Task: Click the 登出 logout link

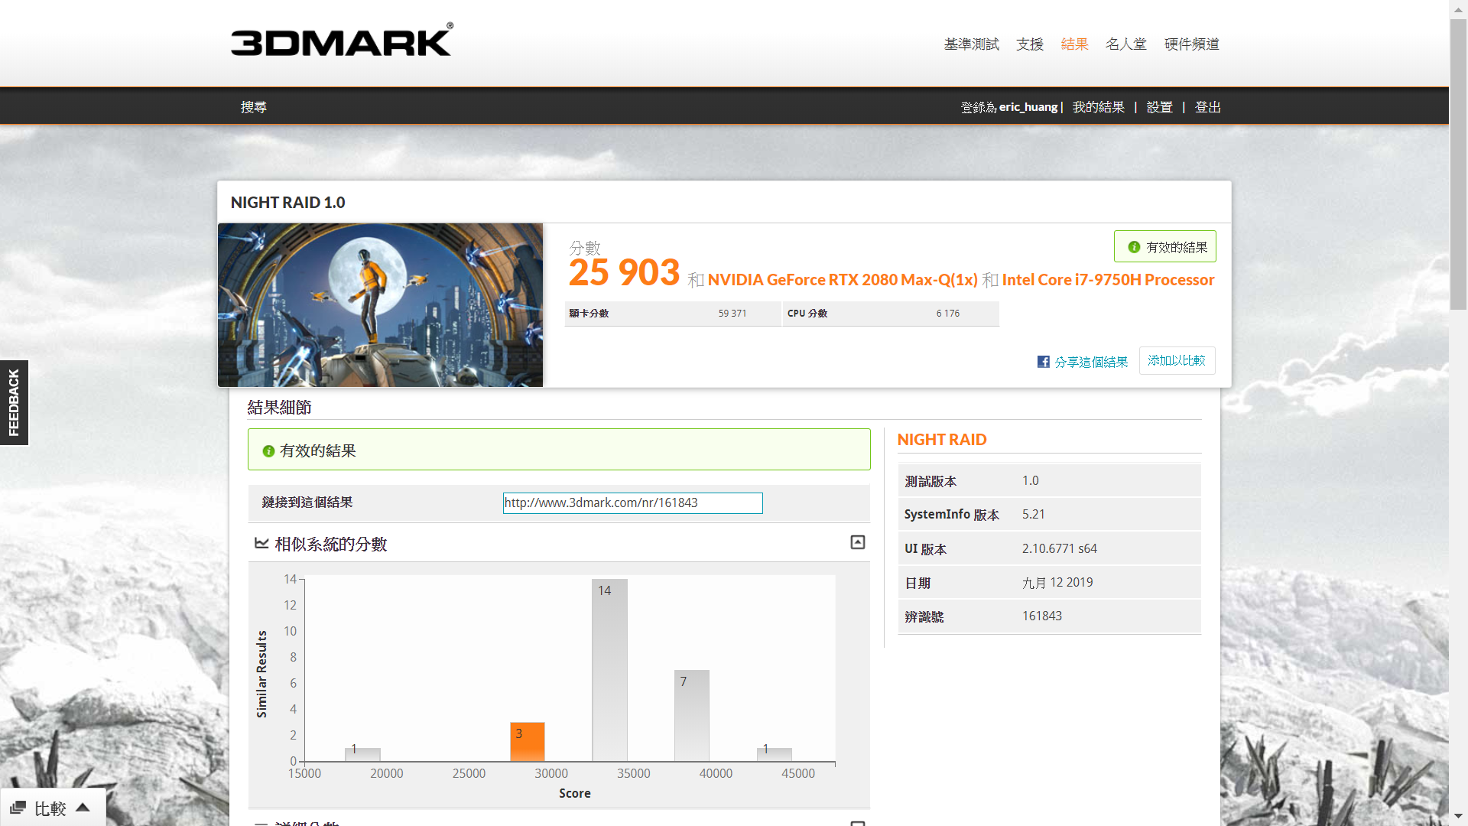Action: tap(1207, 107)
